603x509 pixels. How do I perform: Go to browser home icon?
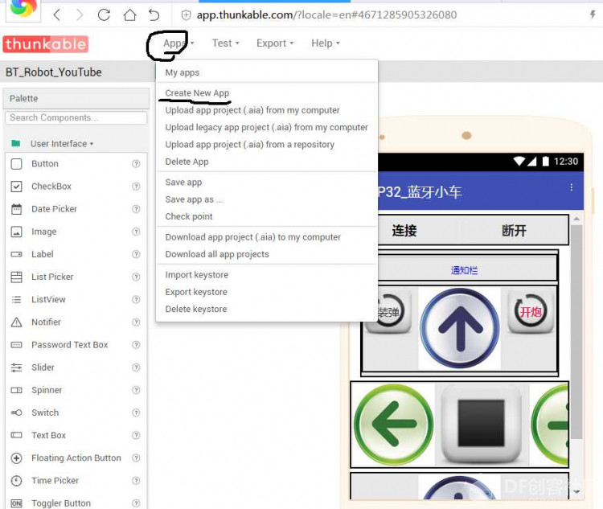(x=130, y=15)
